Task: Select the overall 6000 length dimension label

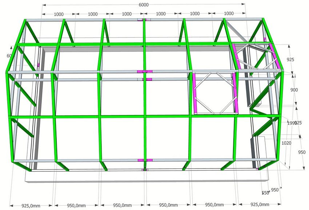Action: pyautogui.click(x=145, y=5)
